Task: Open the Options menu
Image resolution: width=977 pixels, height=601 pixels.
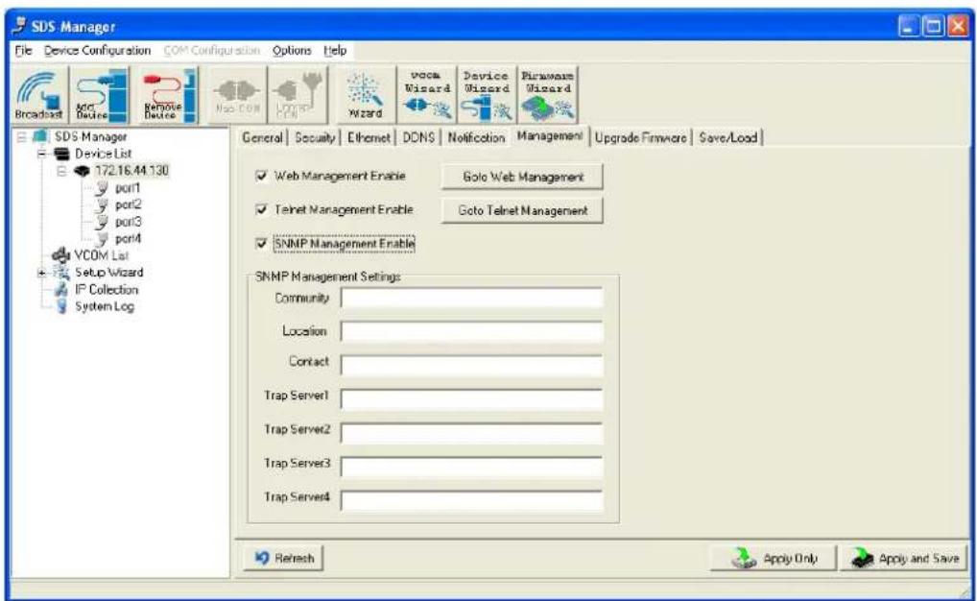Action: tap(292, 51)
